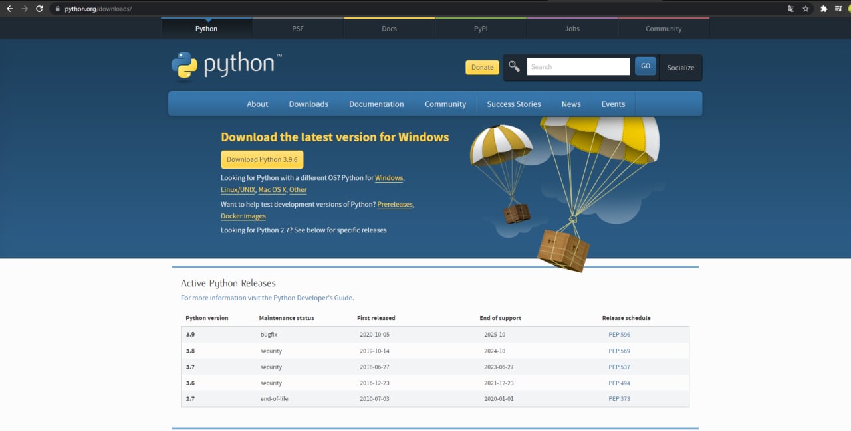Click the Python logo
This screenshot has width=851, height=431.
point(226,66)
